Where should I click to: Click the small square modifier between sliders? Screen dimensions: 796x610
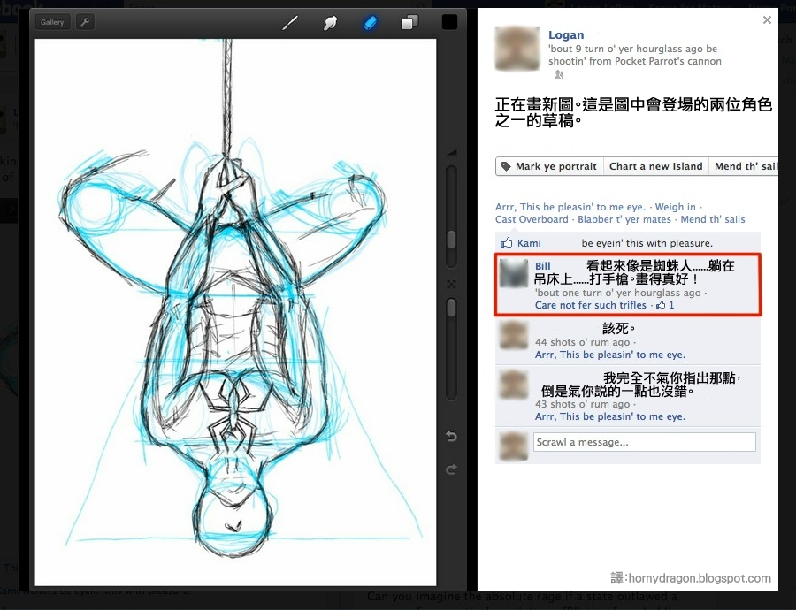tap(451, 284)
